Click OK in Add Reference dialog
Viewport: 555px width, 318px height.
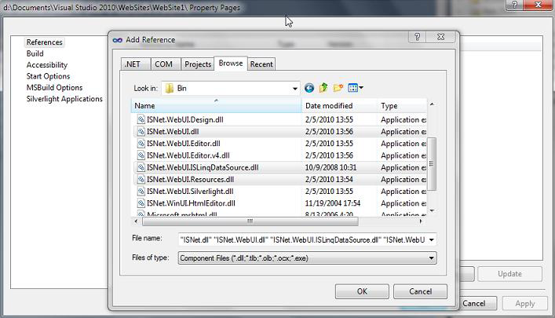(362, 291)
